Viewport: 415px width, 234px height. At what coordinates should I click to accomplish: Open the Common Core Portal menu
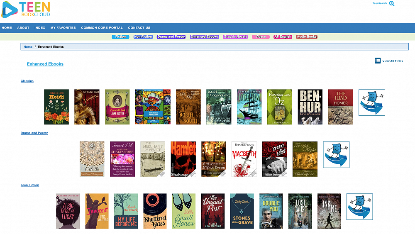pos(102,28)
